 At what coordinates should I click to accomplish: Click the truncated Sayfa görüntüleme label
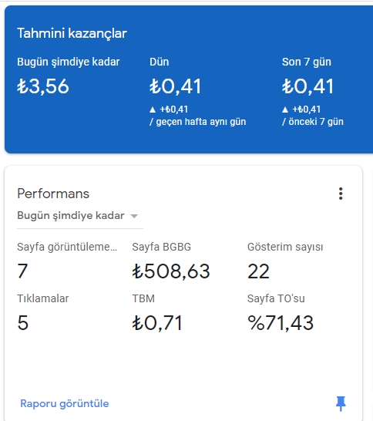pos(67,247)
